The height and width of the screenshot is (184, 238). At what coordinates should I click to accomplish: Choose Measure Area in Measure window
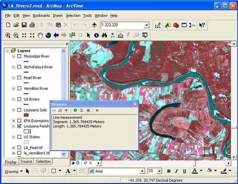coord(60,110)
